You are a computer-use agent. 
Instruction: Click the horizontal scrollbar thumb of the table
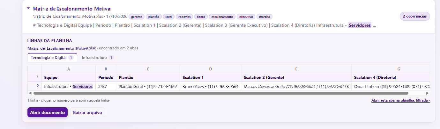click(221, 93)
